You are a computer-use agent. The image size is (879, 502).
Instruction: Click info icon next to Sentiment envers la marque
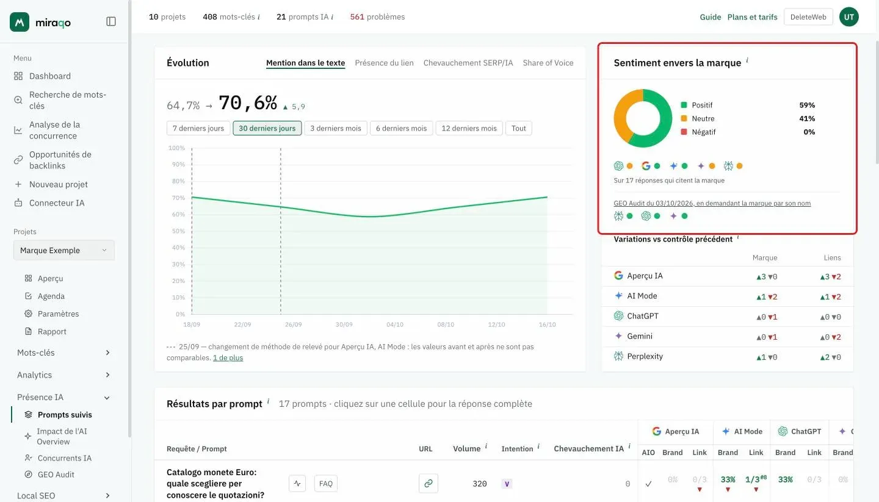[x=747, y=60]
